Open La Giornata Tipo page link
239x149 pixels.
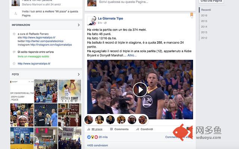point(111,18)
